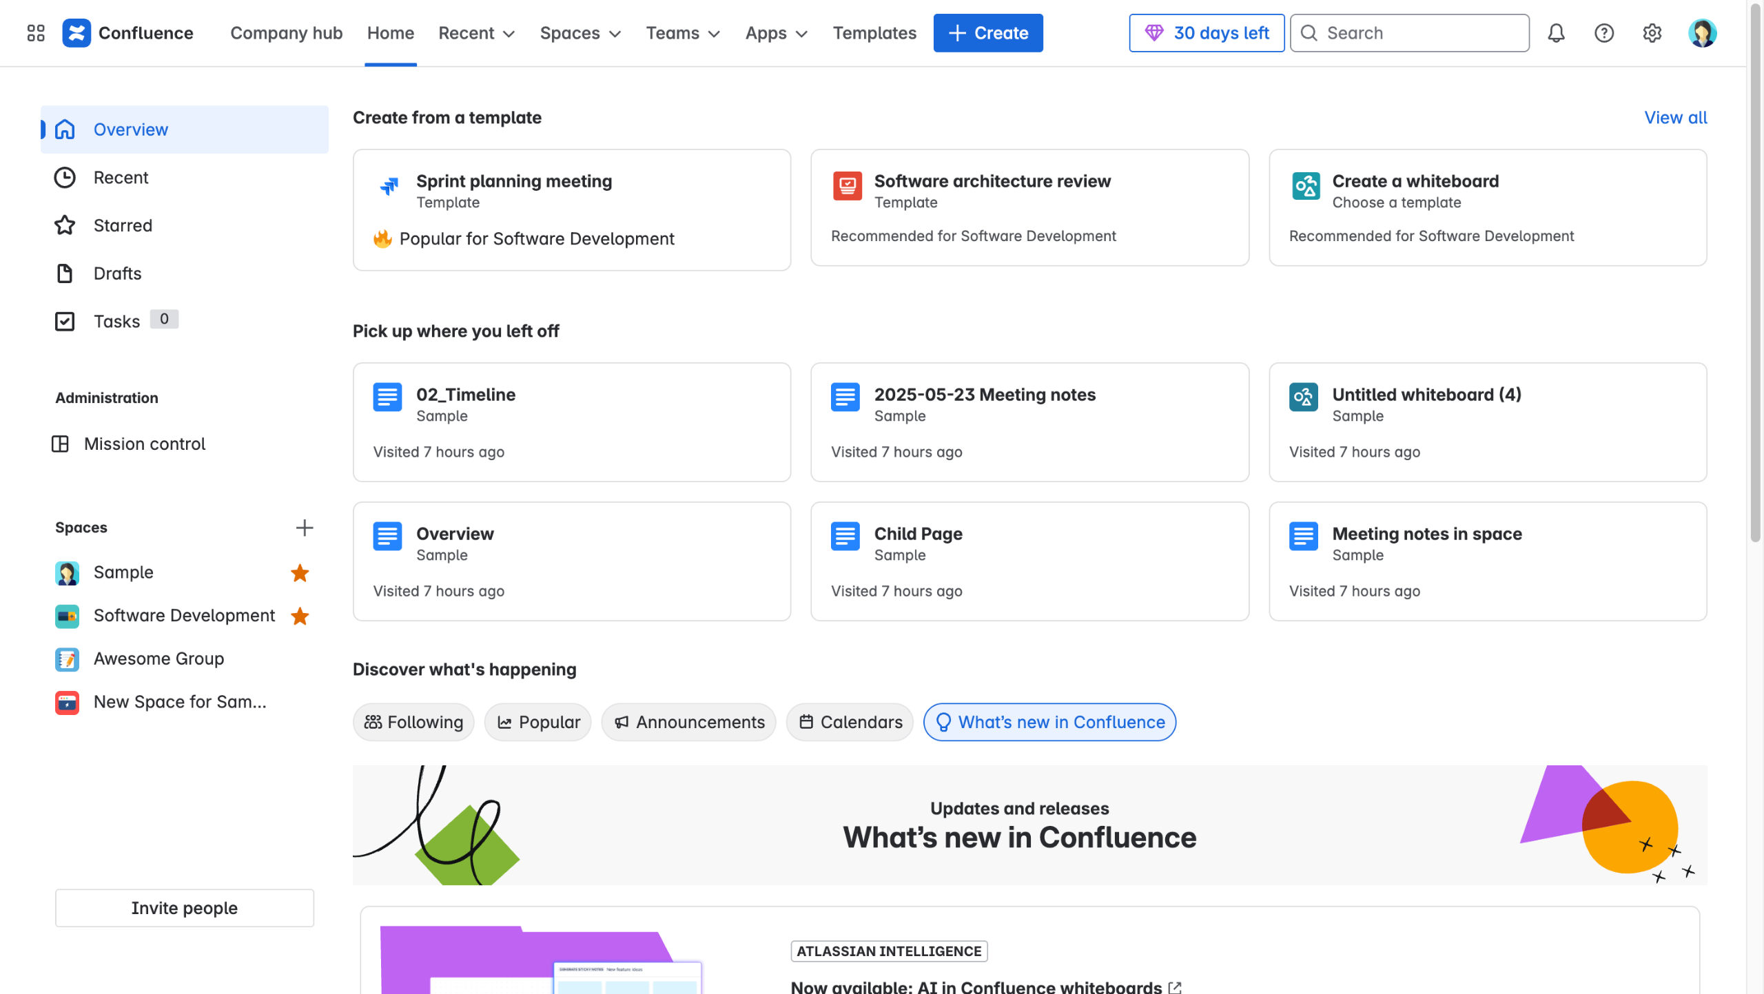Go to Company hub
This screenshot has height=994, width=1764.
tap(286, 33)
